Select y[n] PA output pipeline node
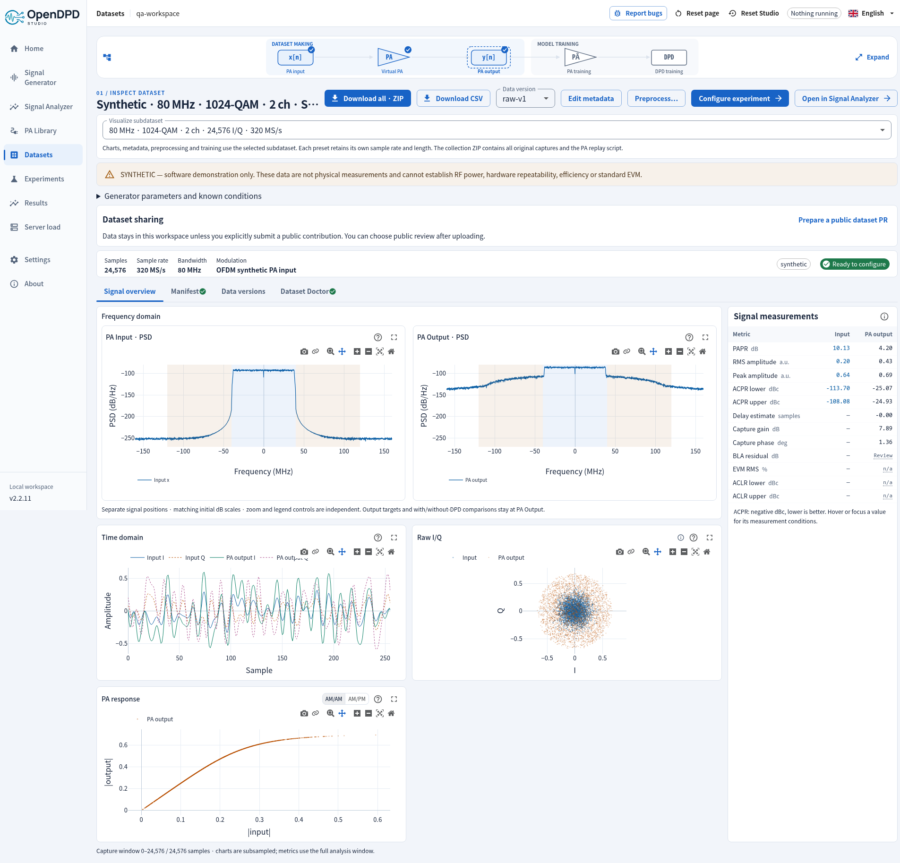 pos(489,57)
